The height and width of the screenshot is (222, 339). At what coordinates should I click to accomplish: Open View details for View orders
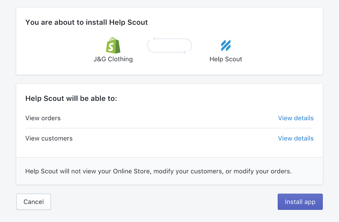(x=296, y=118)
